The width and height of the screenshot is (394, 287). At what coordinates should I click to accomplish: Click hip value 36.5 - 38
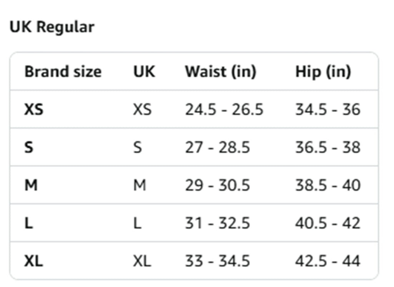tap(328, 148)
